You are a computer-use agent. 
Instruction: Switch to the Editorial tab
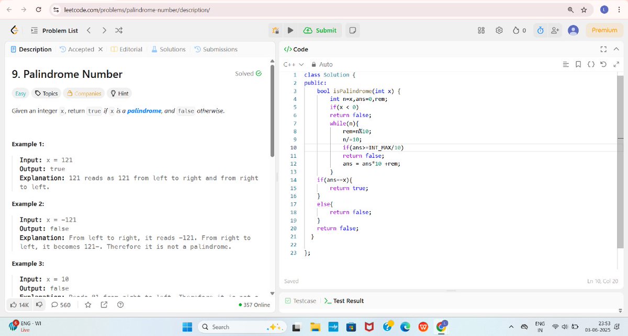[x=127, y=49]
